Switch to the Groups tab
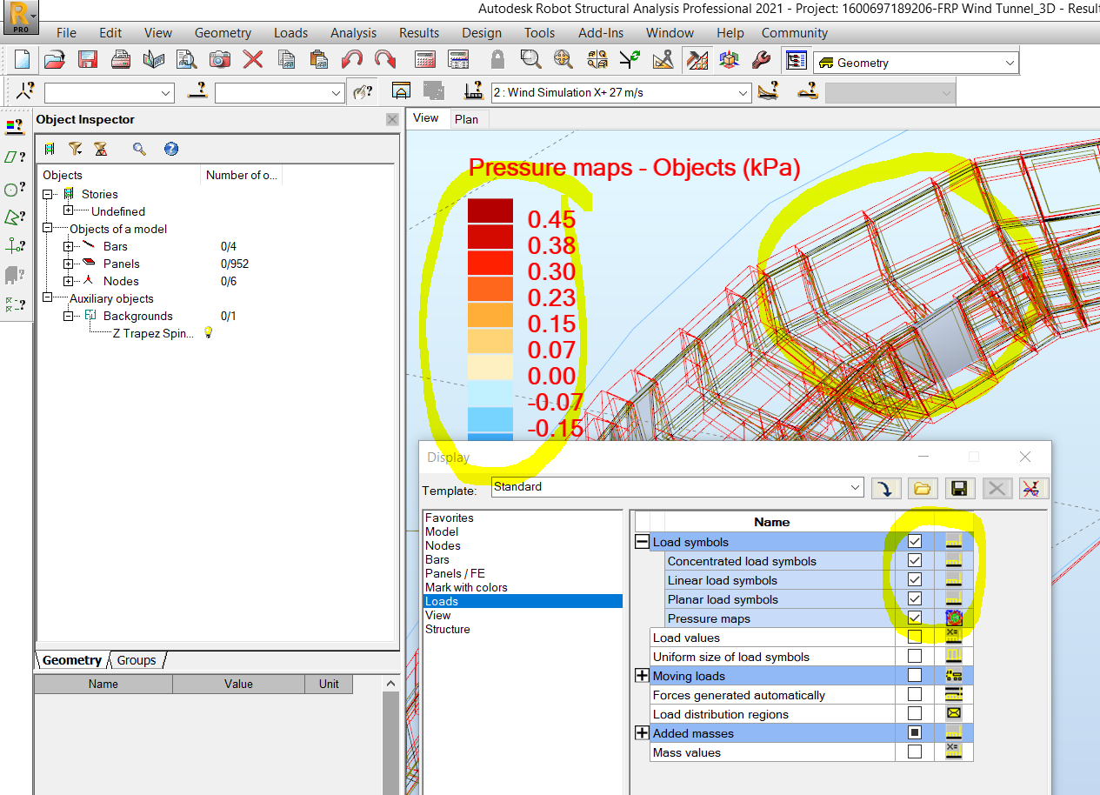The width and height of the screenshot is (1100, 795). click(137, 660)
